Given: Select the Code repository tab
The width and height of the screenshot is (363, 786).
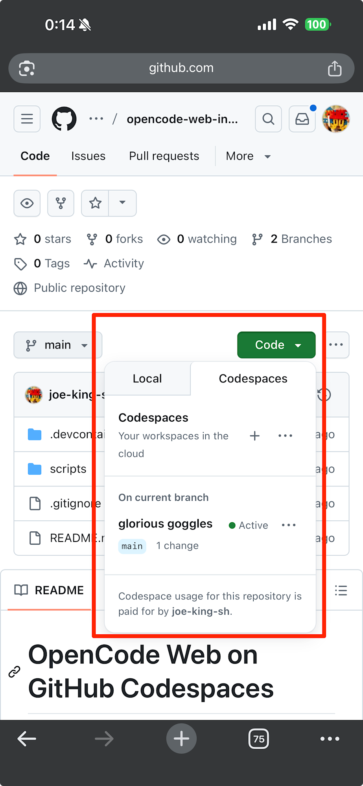Looking at the screenshot, I should [35, 156].
